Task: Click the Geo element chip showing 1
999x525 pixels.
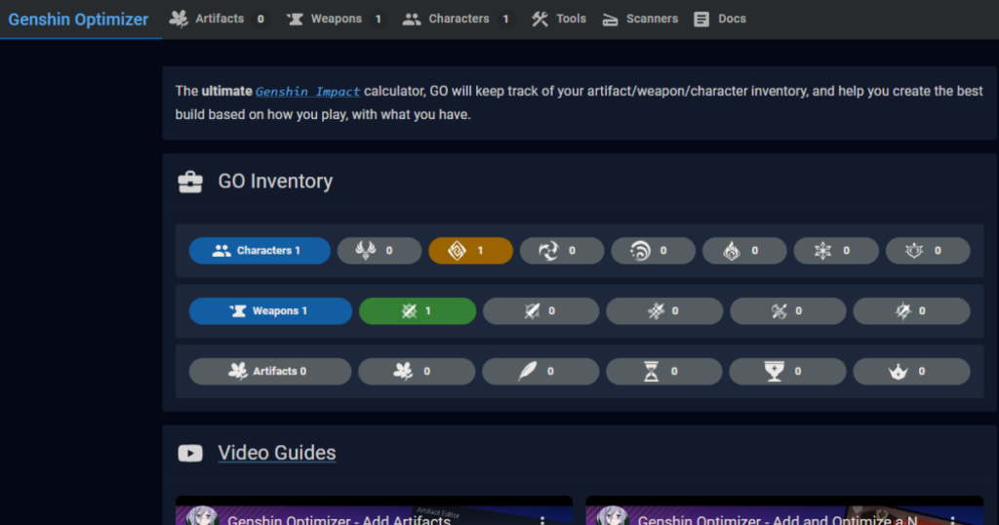Action: pos(469,251)
